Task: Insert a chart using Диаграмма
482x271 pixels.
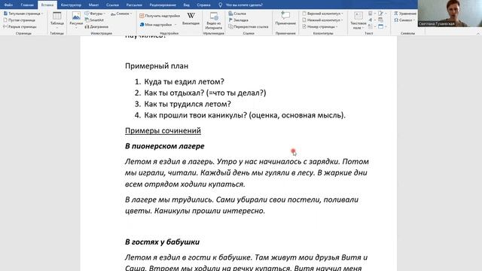Action: pyautogui.click(x=96, y=27)
